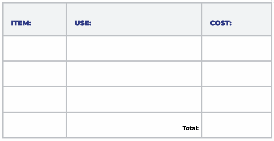The height and width of the screenshot is (141, 274).
Task: Click second blank row's ITEM cell
Action: pyautogui.click(x=35, y=74)
